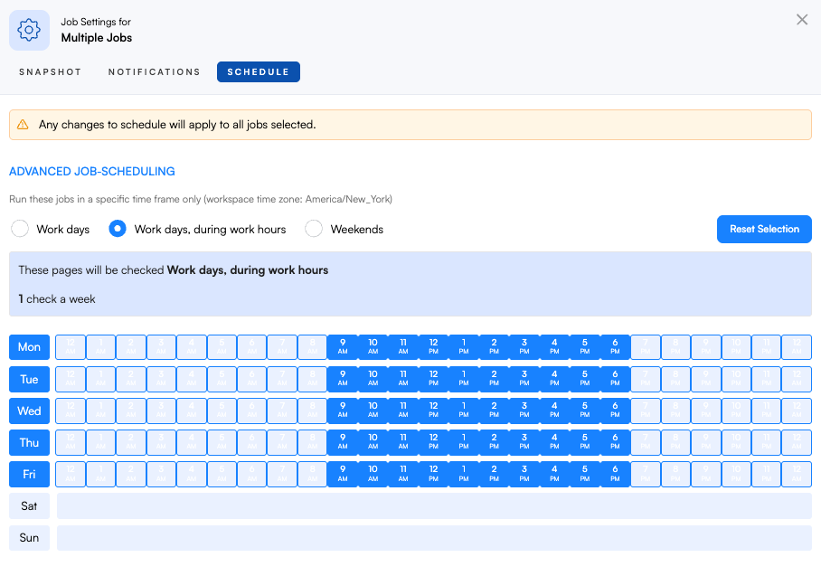Viewport: 821px width, 576px height.
Task: Deselect Monday 9 AM time slot
Action: 343,347
